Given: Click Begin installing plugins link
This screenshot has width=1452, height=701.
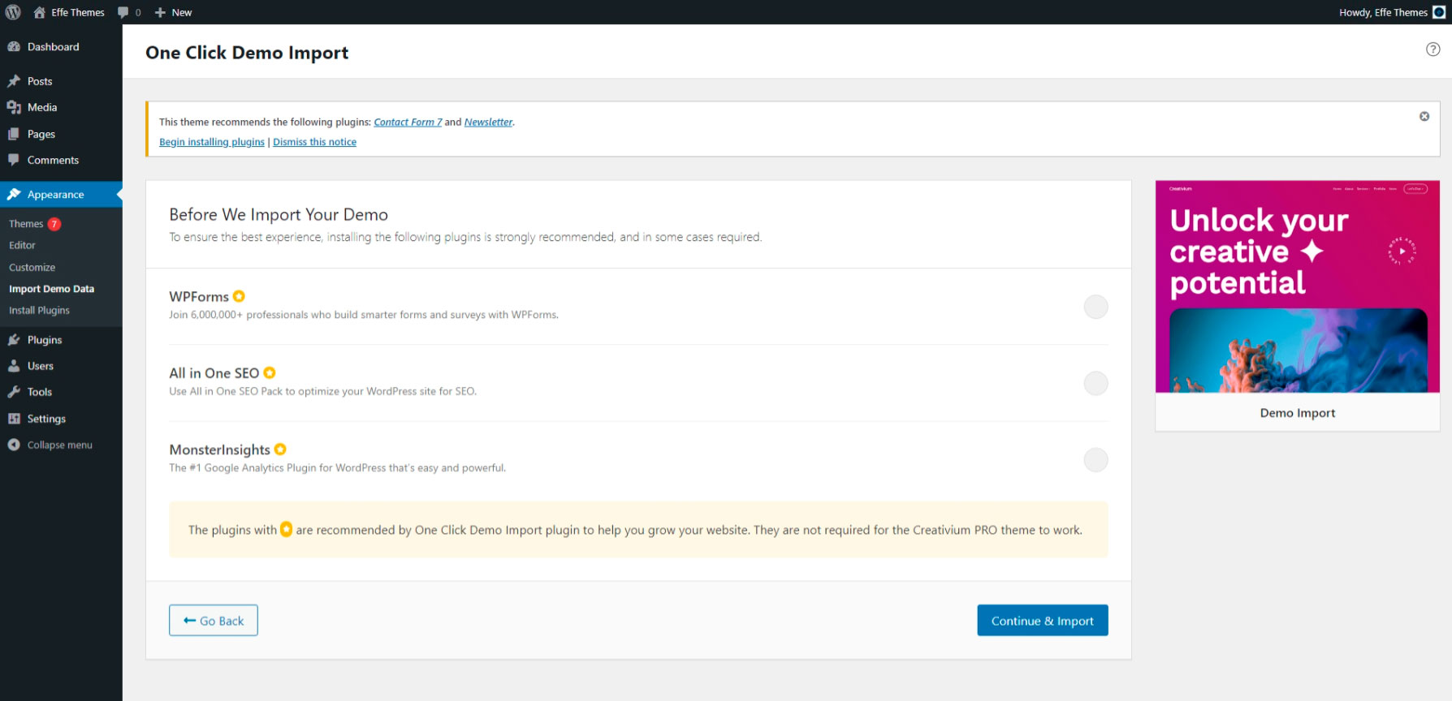Looking at the screenshot, I should coord(212,142).
